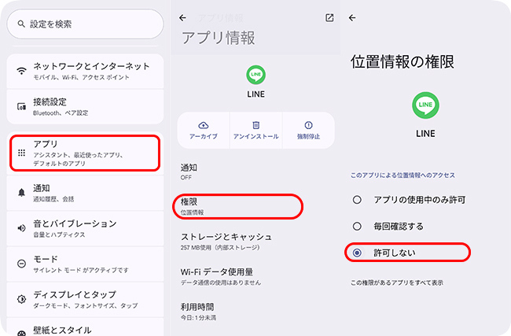Open 音とバイブレーション settings

coord(85,228)
